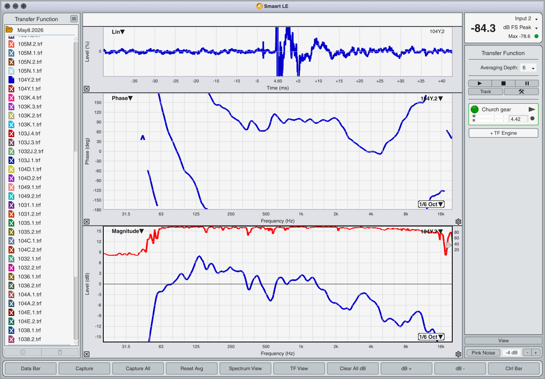The width and height of the screenshot is (545, 379).
Task: Click the 105N.1.trf trace file icon
Action: [x=11, y=71]
